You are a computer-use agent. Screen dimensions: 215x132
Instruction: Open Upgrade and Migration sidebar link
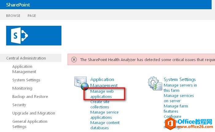pos(34,113)
